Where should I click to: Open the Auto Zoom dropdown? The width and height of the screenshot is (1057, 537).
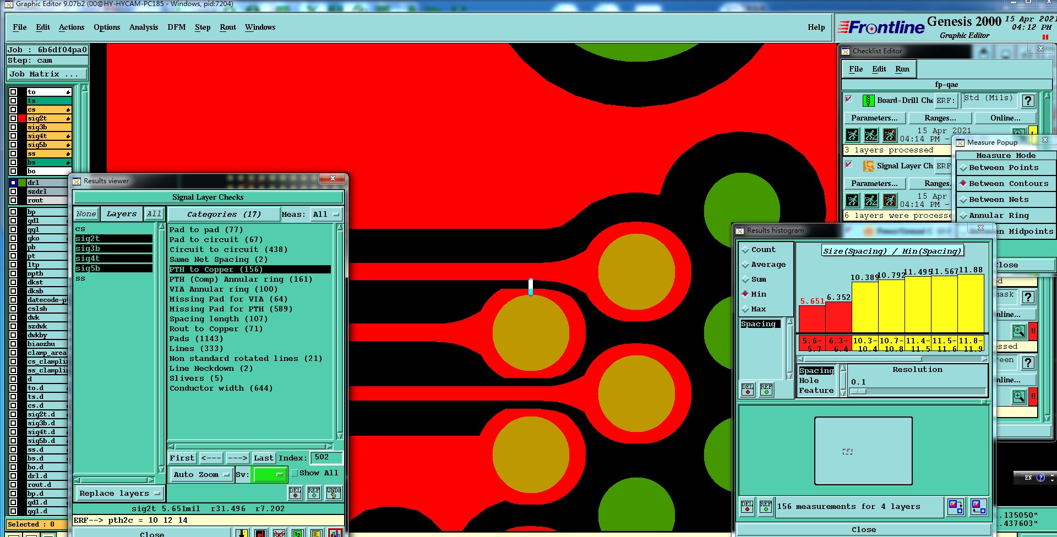pos(201,475)
